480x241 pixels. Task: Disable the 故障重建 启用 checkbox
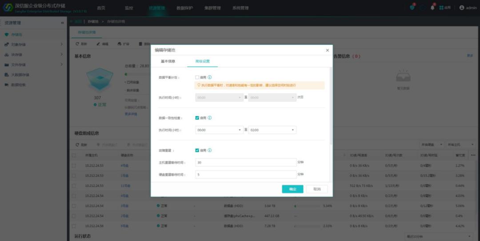(x=197, y=150)
